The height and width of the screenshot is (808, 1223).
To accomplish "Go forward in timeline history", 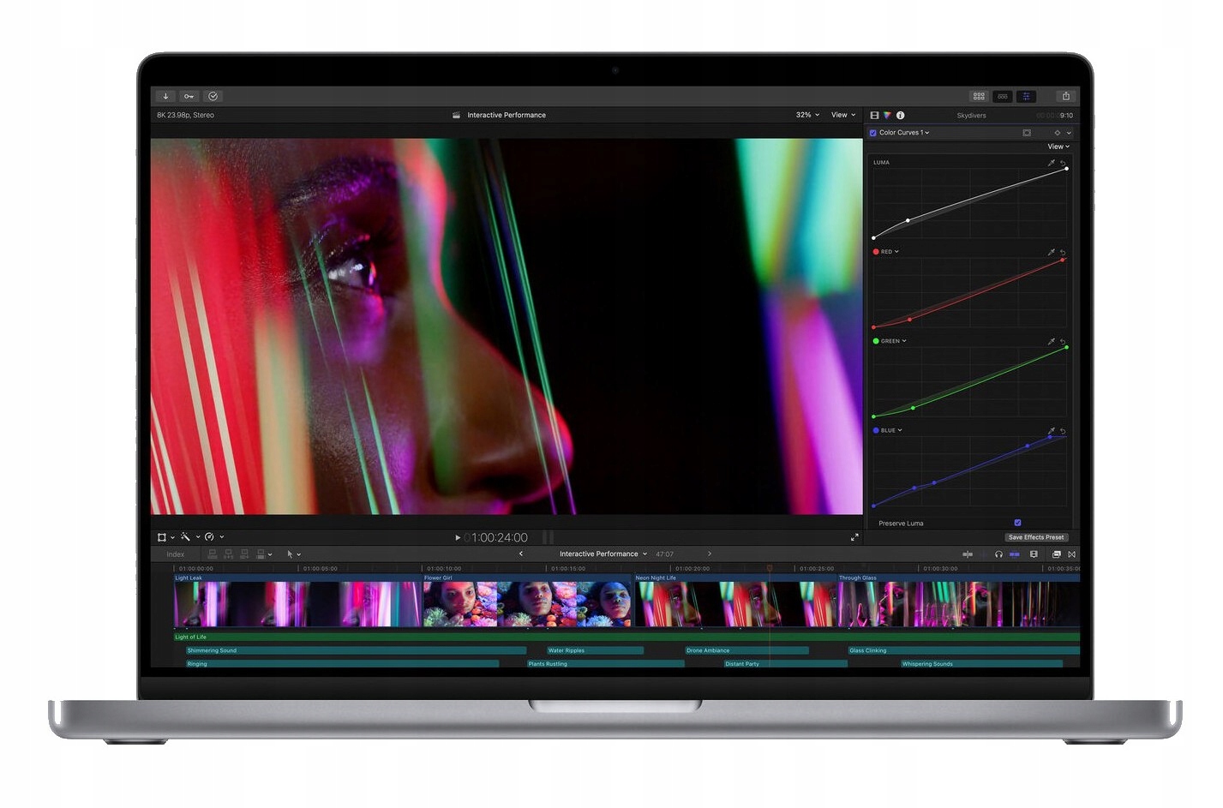I will point(710,554).
